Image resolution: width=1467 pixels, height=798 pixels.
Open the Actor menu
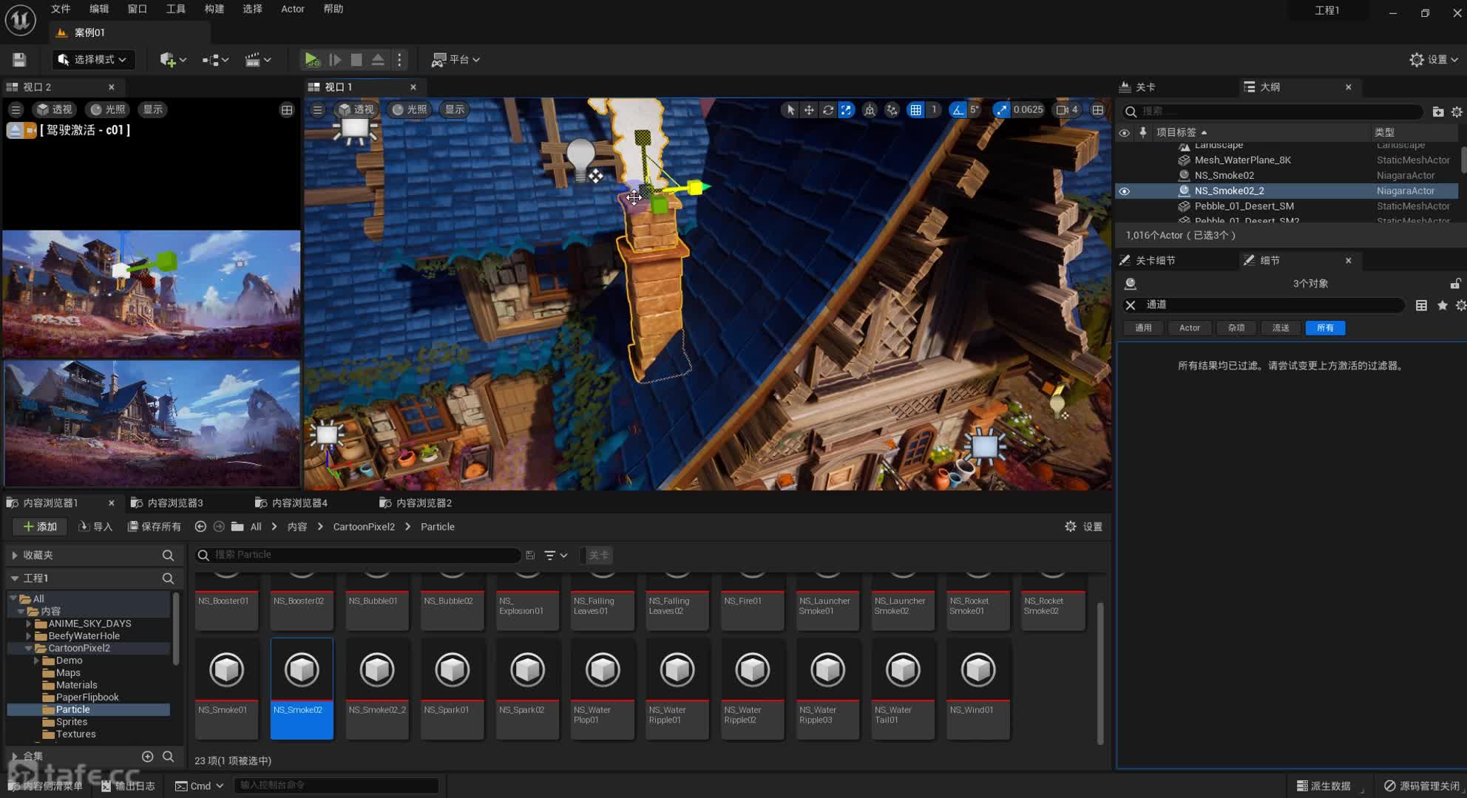[293, 9]
